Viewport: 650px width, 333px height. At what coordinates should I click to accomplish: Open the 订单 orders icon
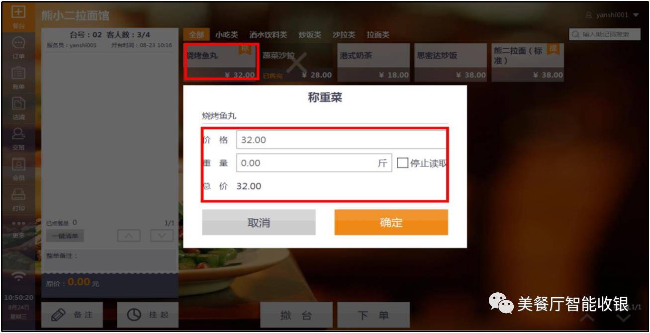click(x=18, y=48)
